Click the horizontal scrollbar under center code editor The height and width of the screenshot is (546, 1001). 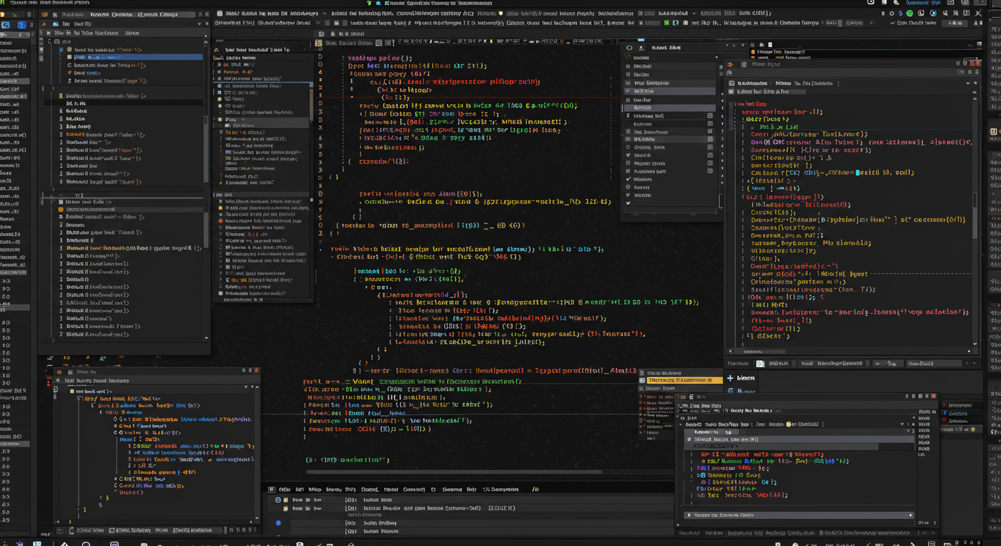click(455, 471)
